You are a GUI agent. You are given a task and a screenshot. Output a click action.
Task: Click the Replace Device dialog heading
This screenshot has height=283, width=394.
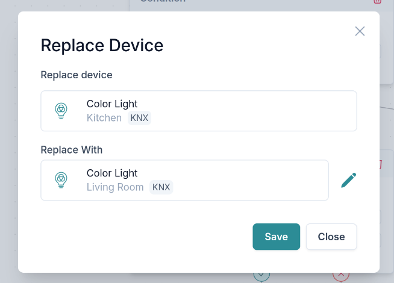pyautogui.click(x=102, y=45)
